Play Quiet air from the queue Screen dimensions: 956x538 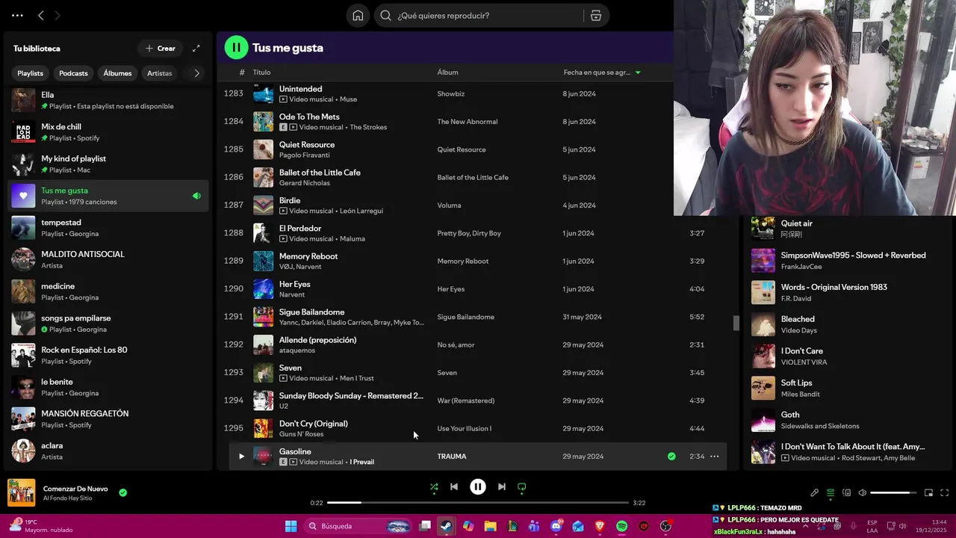(763, 229)
